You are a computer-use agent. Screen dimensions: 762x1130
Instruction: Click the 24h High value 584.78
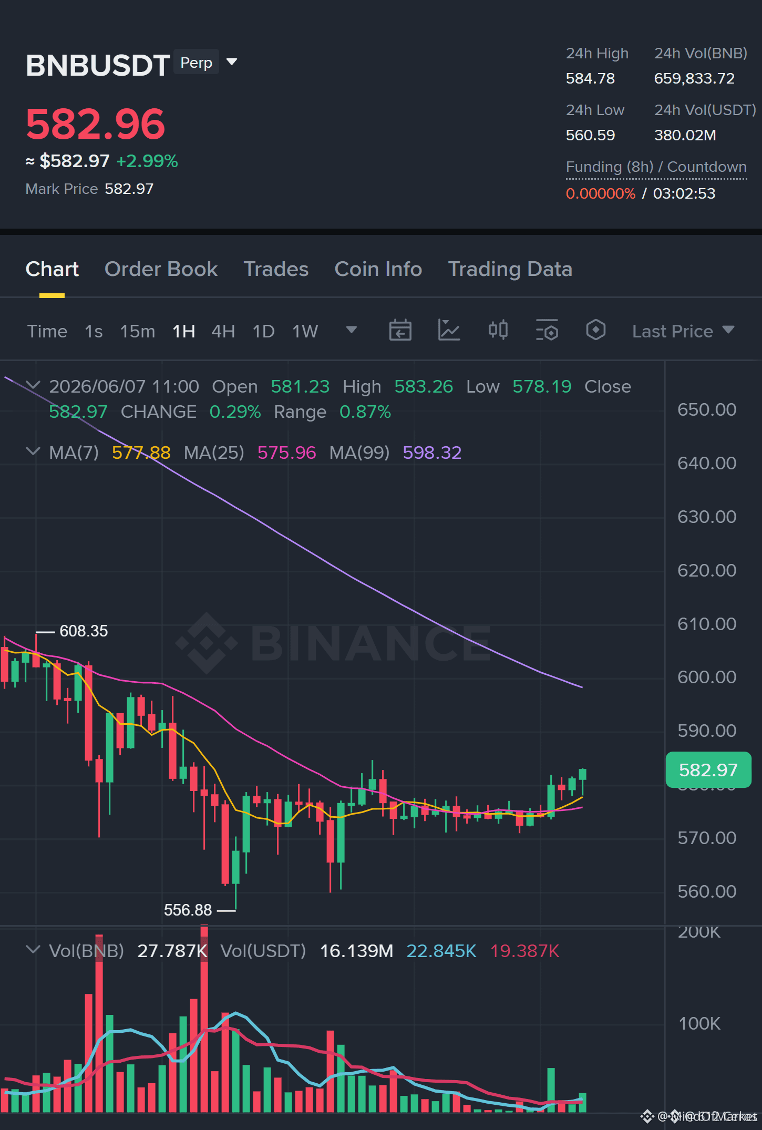tap(590, 79)
